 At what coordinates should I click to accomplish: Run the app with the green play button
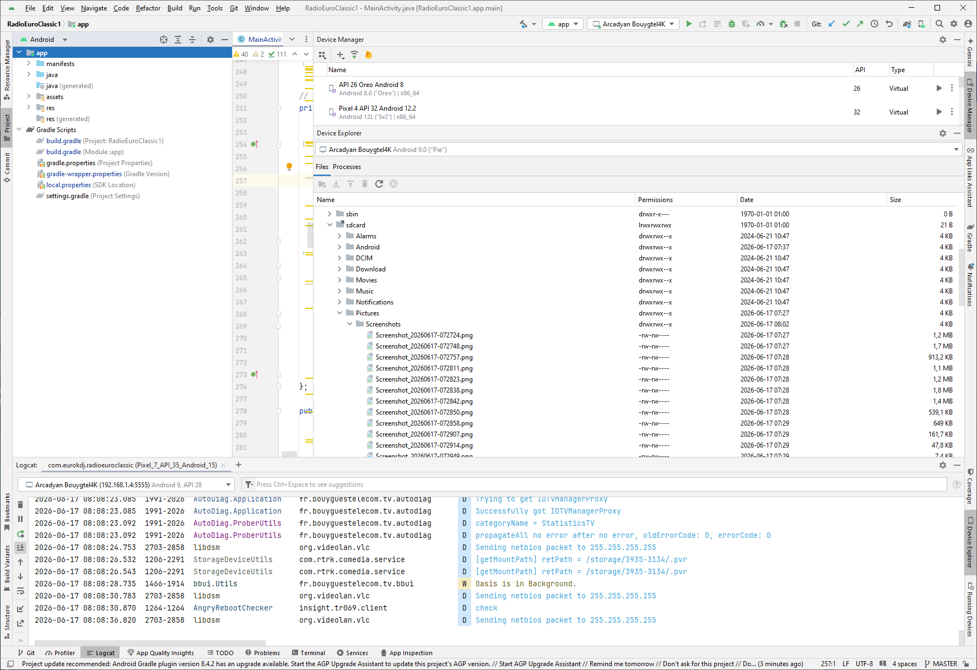pos(689,24)
